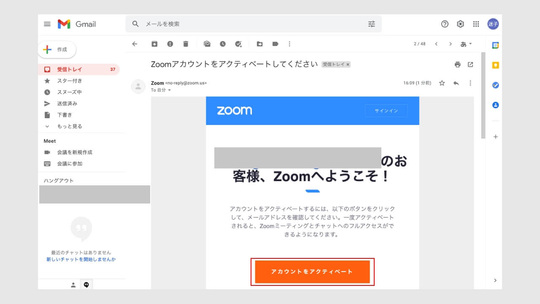
Task: Open Google Calendar side panel
Action: (x=496, y=46)
